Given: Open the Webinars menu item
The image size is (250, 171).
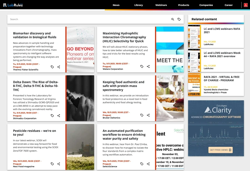Looking at the screenshot, I should click(161, 5).
